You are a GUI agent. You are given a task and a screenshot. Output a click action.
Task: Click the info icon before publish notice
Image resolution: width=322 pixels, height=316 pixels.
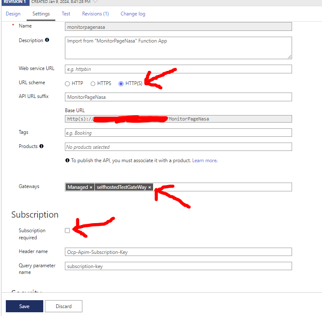coord(67,161)
